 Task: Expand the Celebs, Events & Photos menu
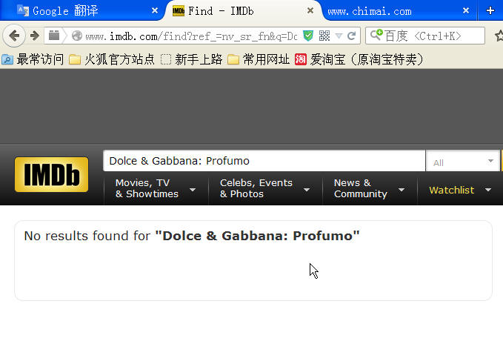265,188
